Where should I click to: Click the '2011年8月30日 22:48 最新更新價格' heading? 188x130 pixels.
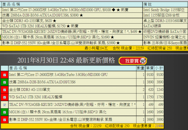(x=66, y=60)
